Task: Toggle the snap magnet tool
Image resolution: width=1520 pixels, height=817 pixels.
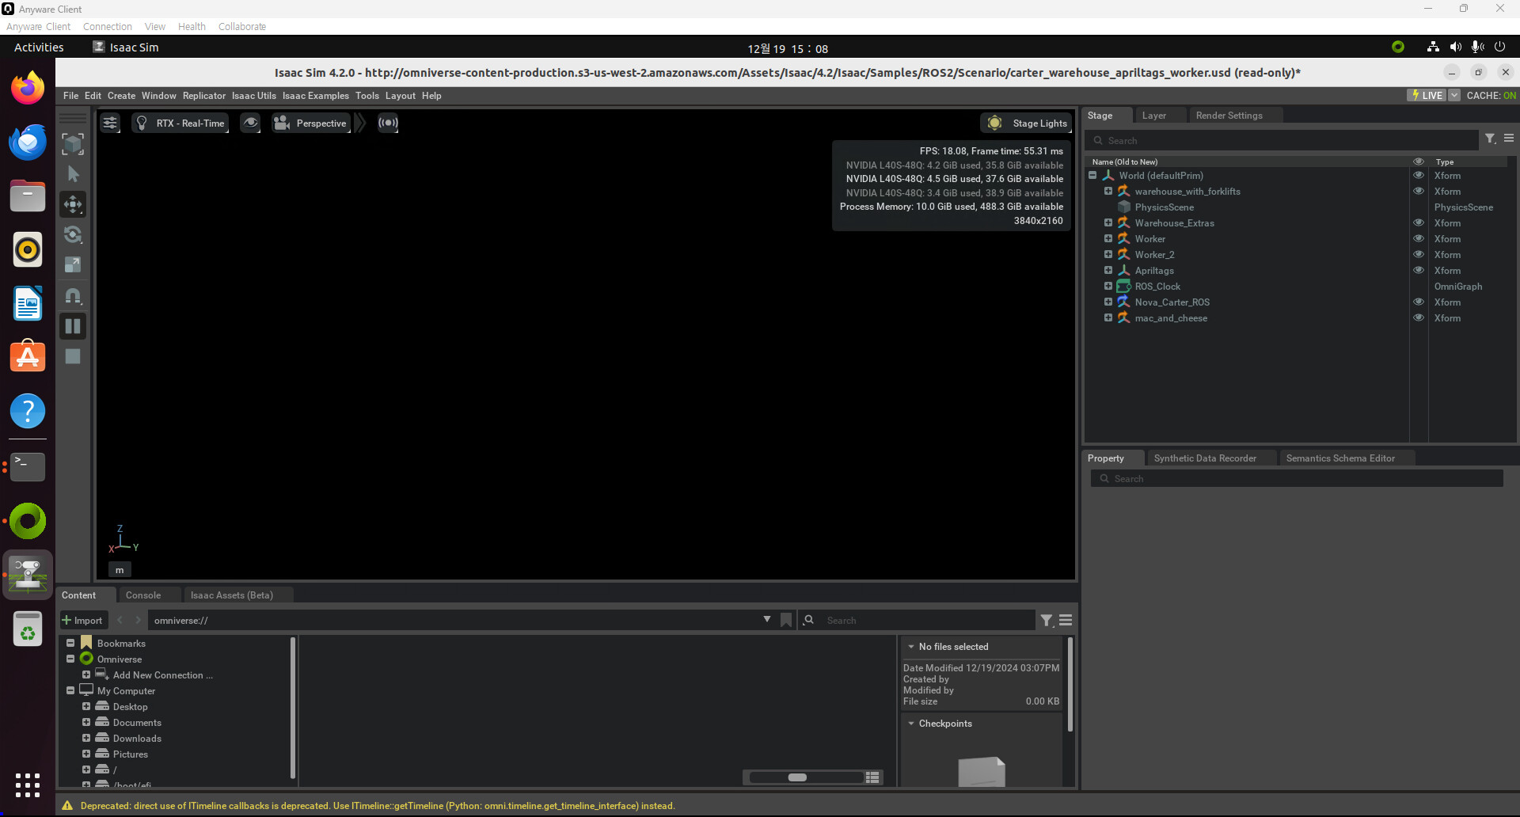Action: [73, 296]
